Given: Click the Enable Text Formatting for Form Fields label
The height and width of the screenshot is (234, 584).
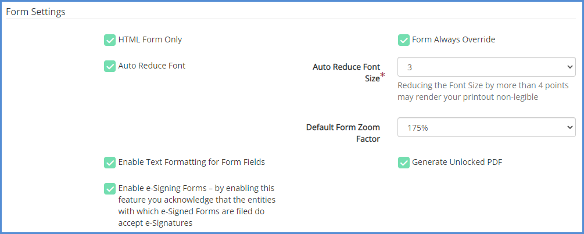Looking at the screenshot, I should [x=191, y=163].
